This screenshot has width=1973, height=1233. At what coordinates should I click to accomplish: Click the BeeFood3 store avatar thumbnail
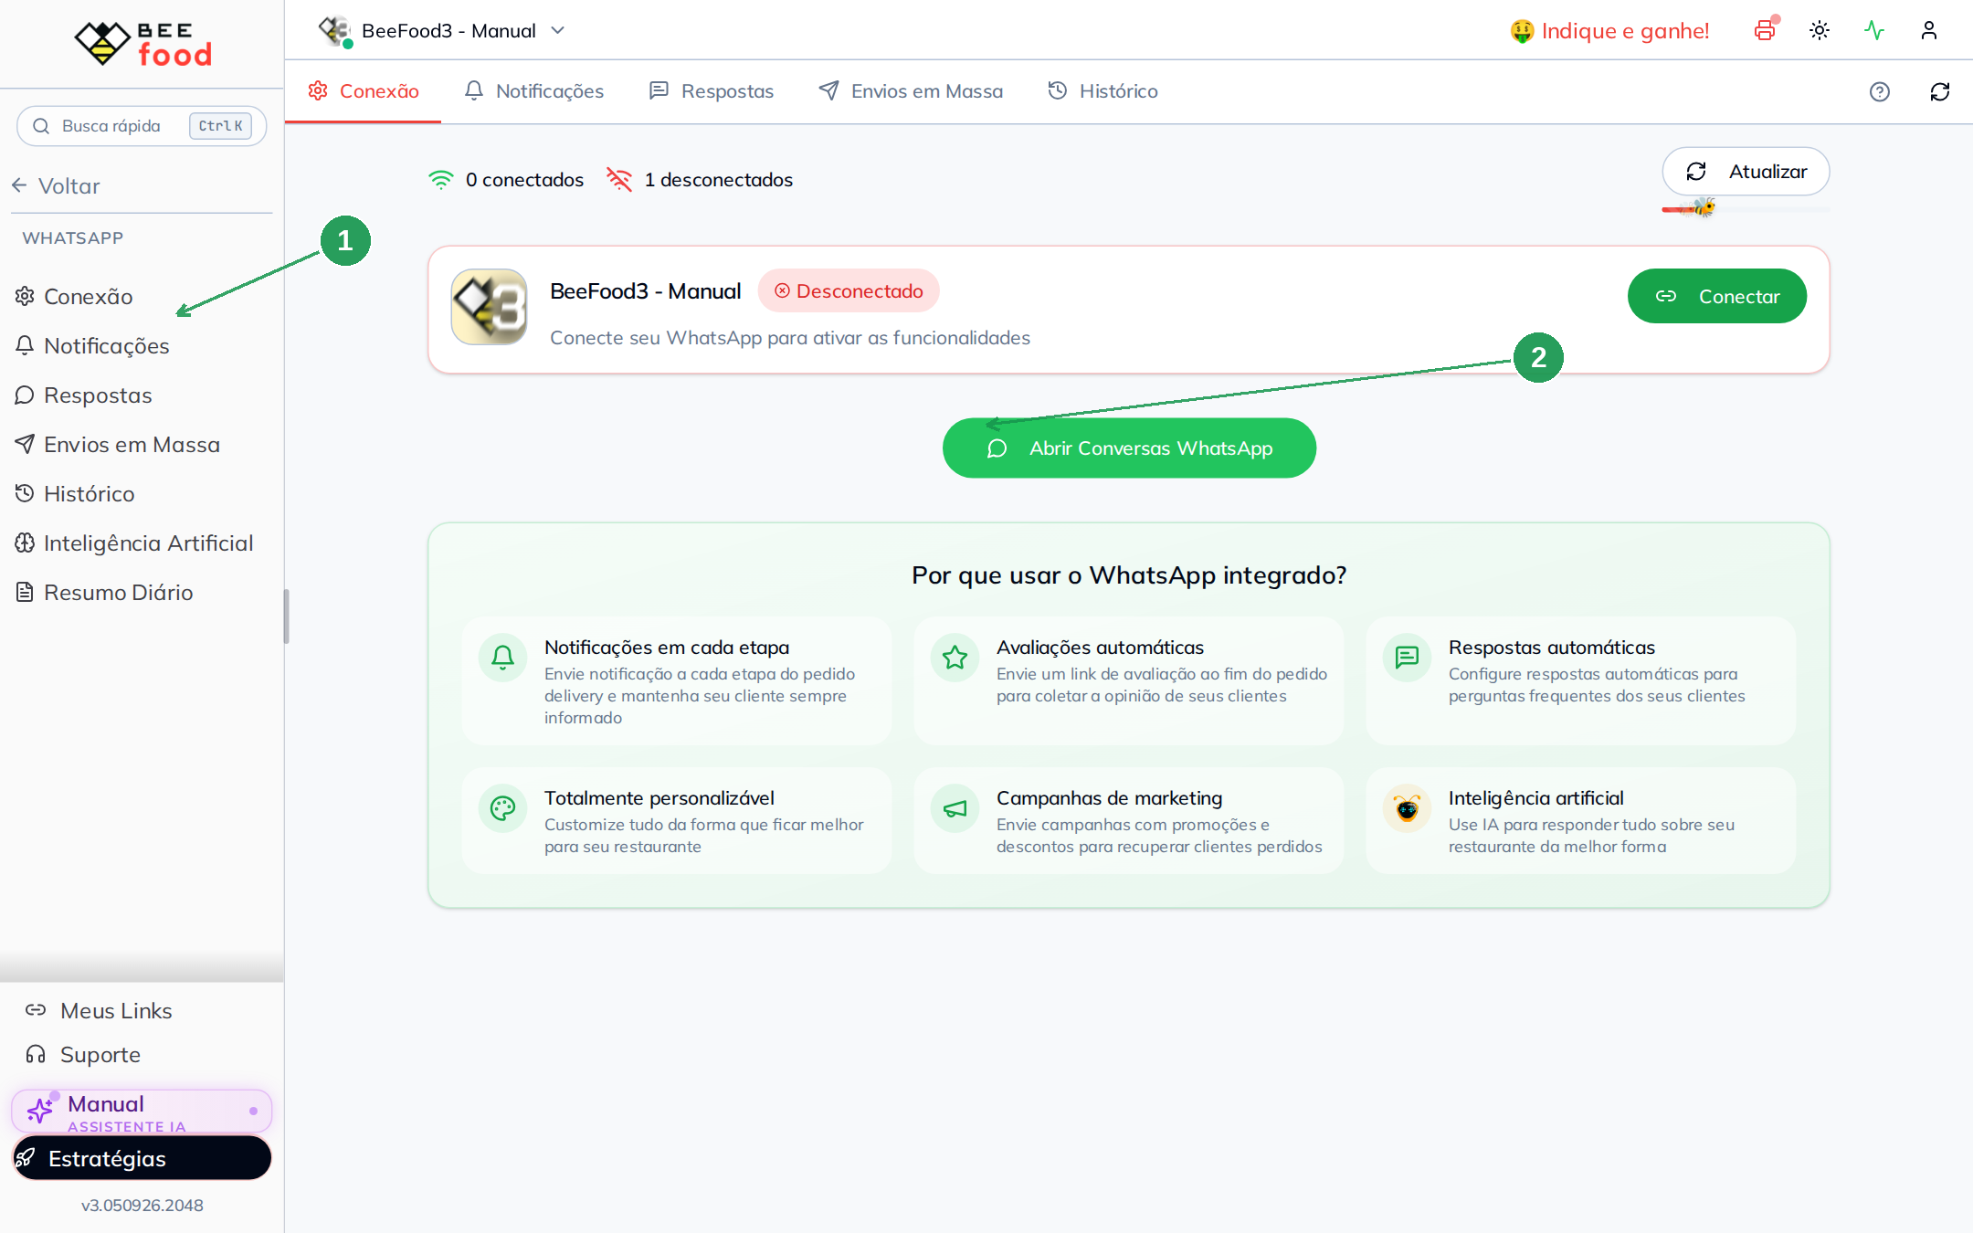click(490, 307)
